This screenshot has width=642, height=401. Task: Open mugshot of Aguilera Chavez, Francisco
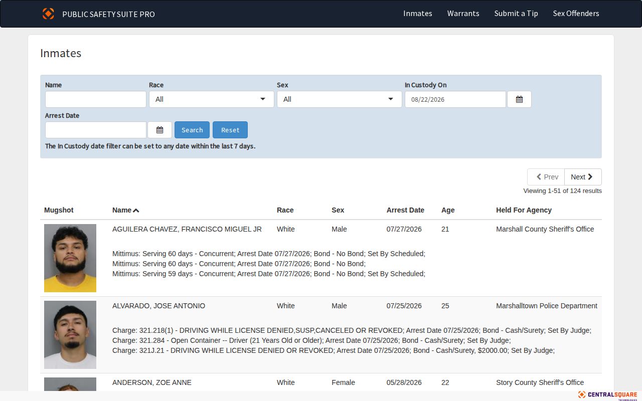click(x=70, y=258)
